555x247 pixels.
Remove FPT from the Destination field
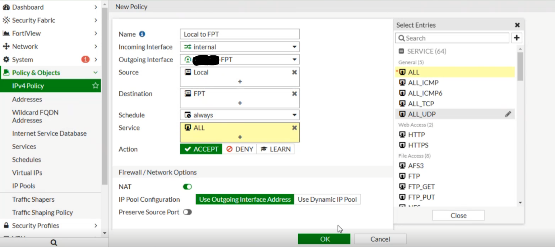(294, 93)
